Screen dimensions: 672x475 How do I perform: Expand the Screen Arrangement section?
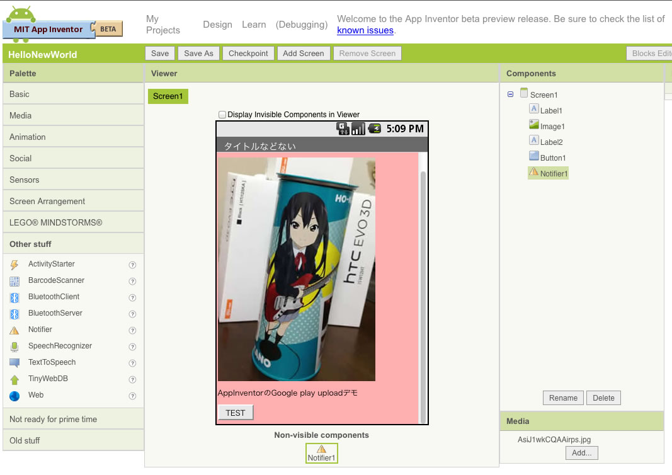pyautogui.click(x=73, y=201)
